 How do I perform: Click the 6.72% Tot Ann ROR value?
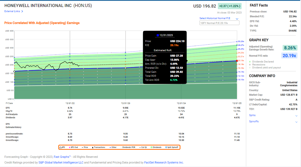click(x=174, y=80)
